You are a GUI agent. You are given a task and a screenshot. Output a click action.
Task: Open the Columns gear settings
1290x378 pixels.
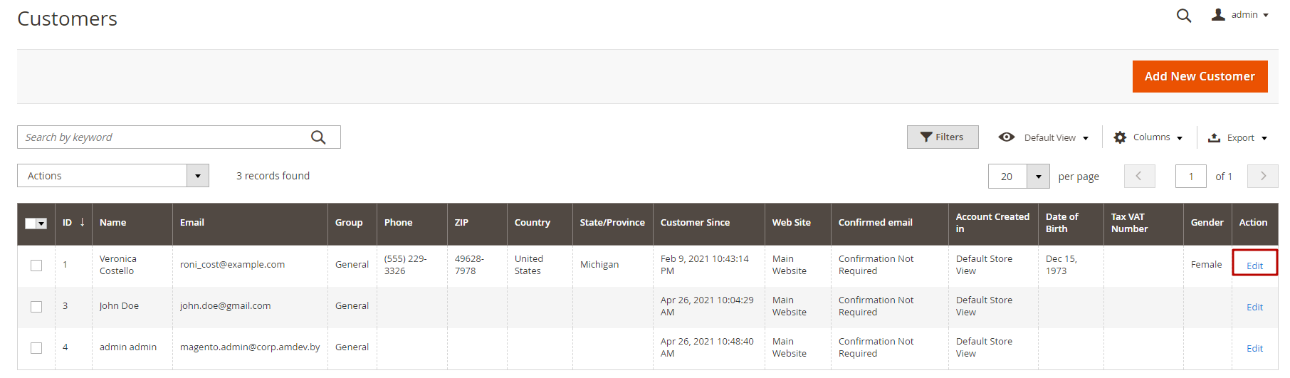pyautogui.click(x=1120, y=137)
